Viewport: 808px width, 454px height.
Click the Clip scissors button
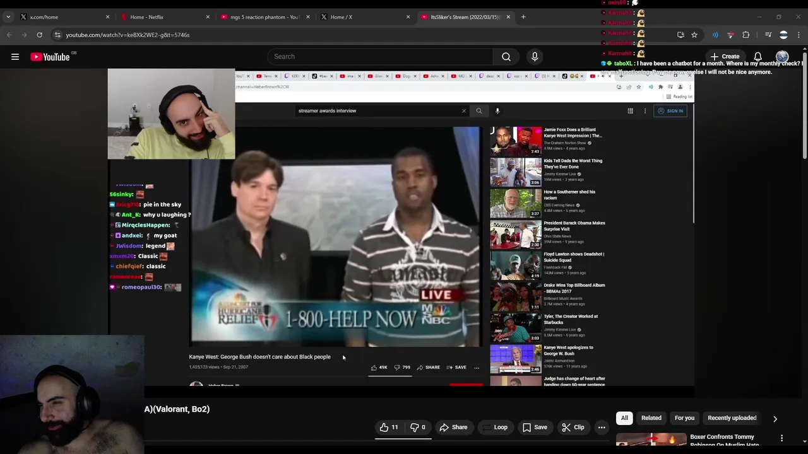pos(573,428)
